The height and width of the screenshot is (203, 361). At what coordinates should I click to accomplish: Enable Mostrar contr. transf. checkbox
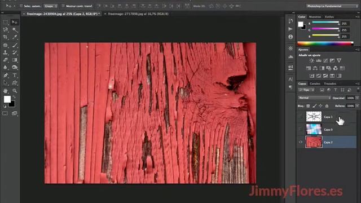tap(63, 6)
